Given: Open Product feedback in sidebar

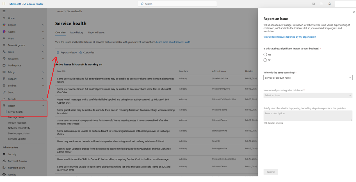Looking at the screenshot, I should (x=17, y=123).
